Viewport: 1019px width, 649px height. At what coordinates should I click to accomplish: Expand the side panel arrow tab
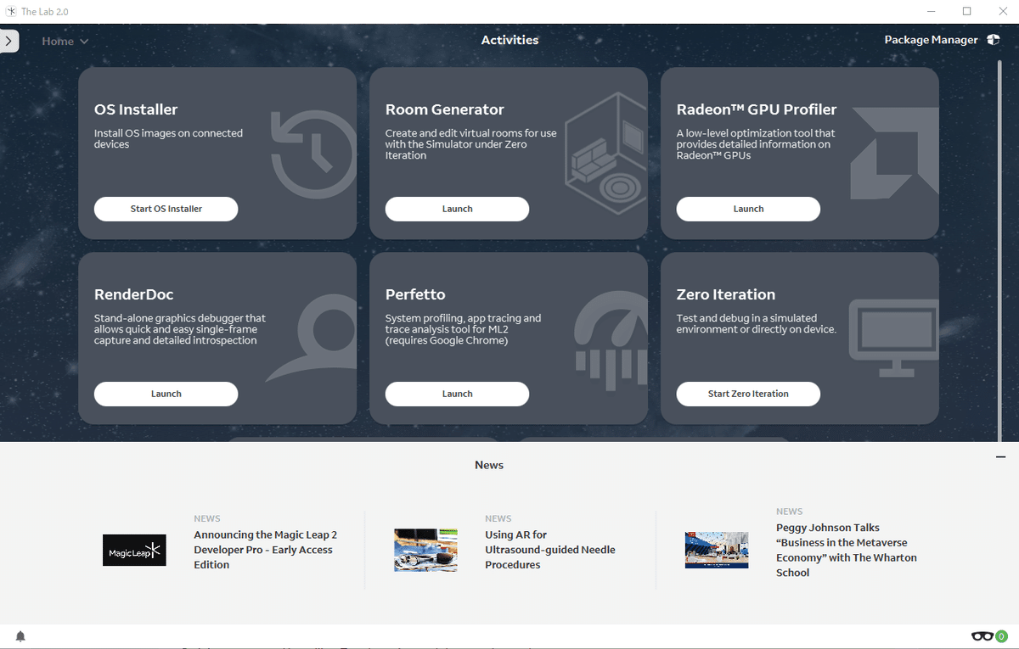(x=8, y=41)
